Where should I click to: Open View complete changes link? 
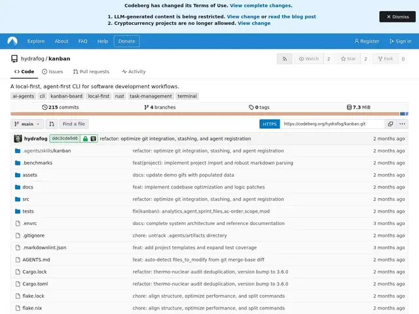pos(261,6)
